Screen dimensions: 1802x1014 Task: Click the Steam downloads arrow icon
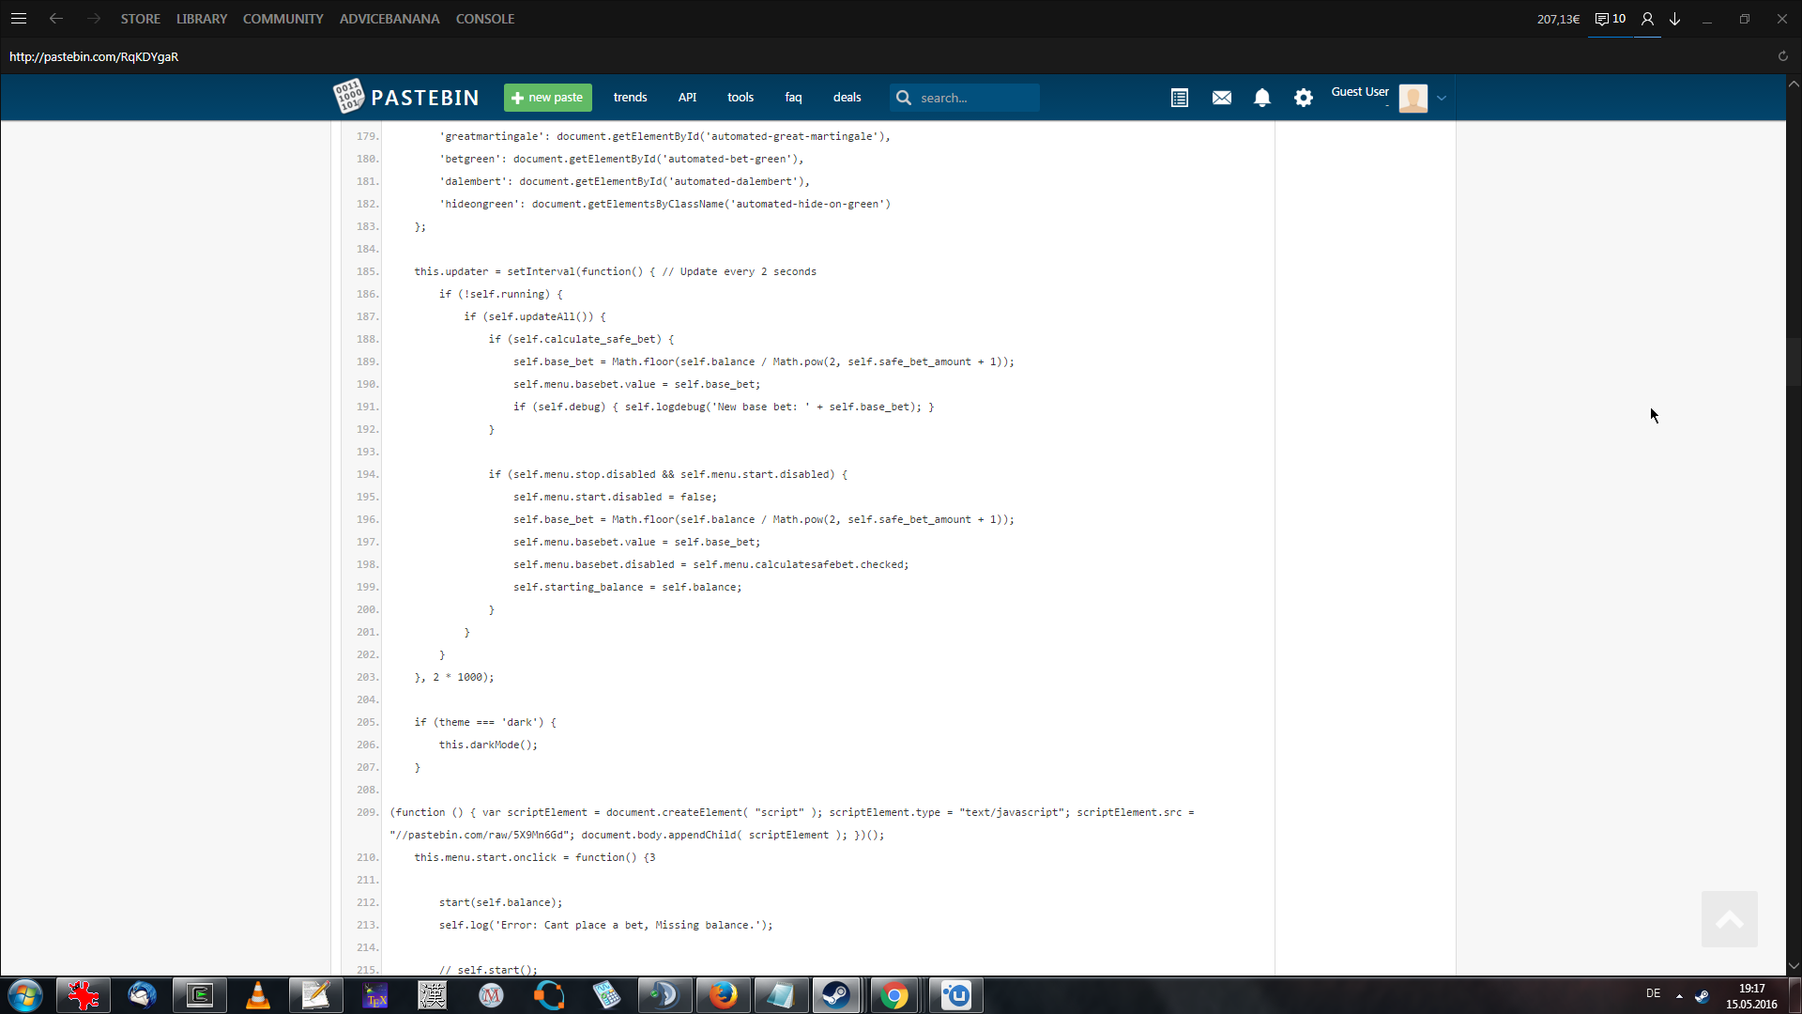click(x=1674, y=19)
